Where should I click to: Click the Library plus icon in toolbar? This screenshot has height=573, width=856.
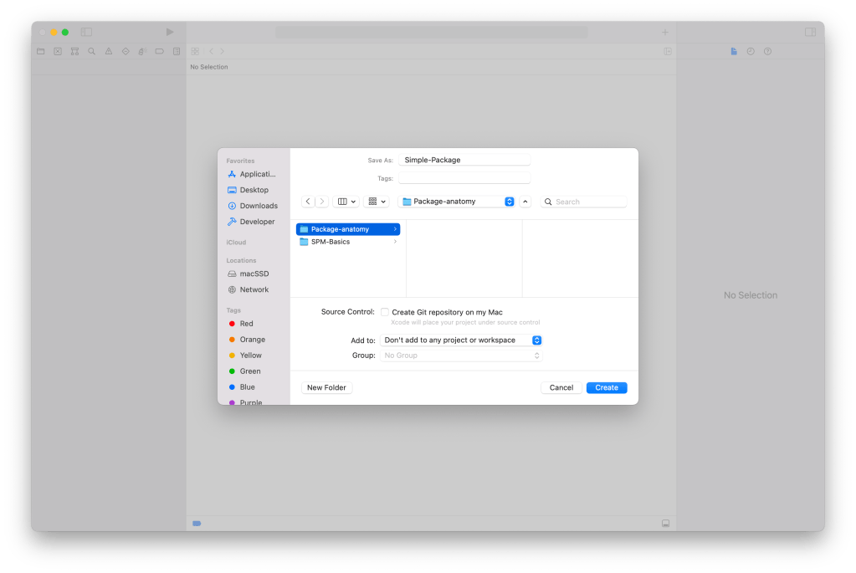click(665, 32)
